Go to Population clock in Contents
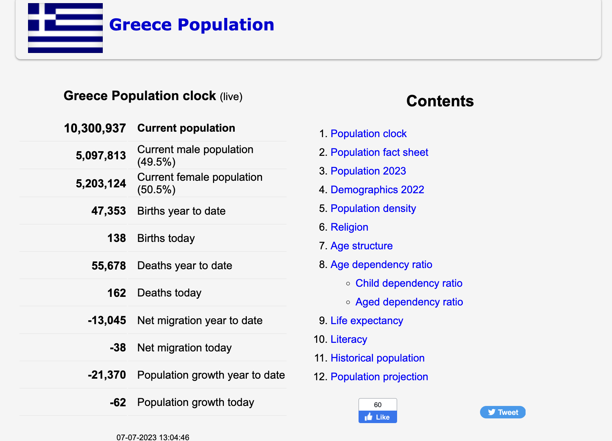This screenshot has height=441, width=612. (x=368, y=134)
